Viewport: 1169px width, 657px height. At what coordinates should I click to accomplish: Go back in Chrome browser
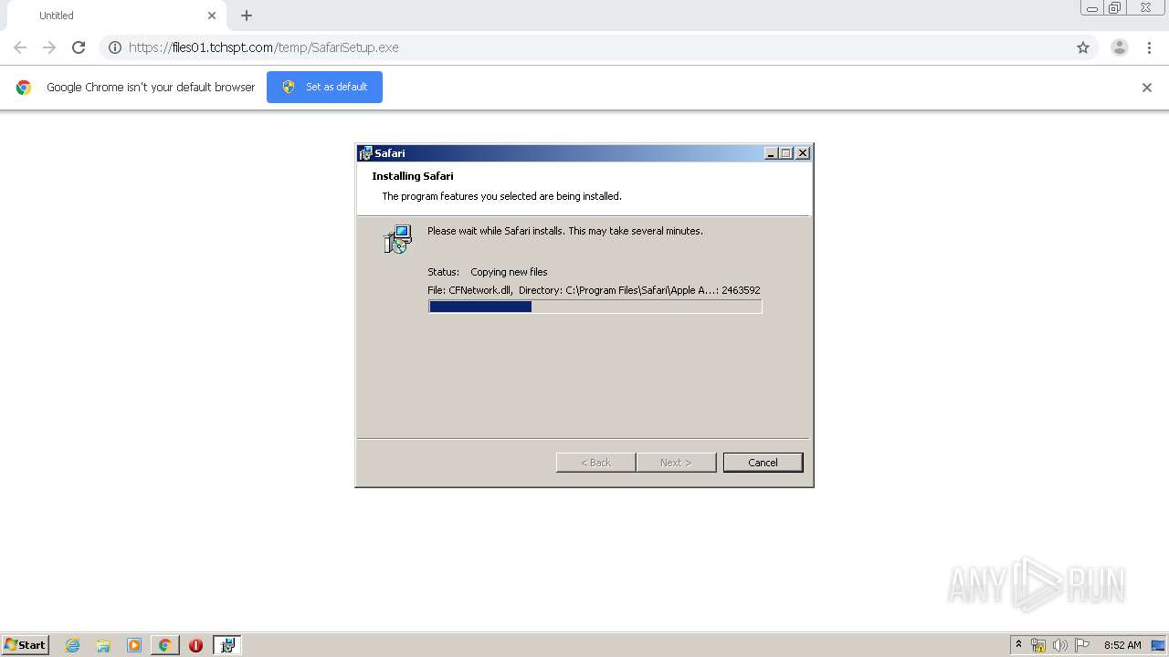(x=20, y=47)
